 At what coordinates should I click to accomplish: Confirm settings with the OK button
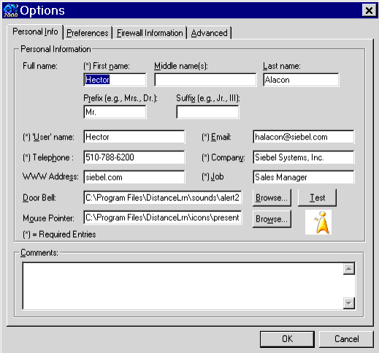pos(287,339)
